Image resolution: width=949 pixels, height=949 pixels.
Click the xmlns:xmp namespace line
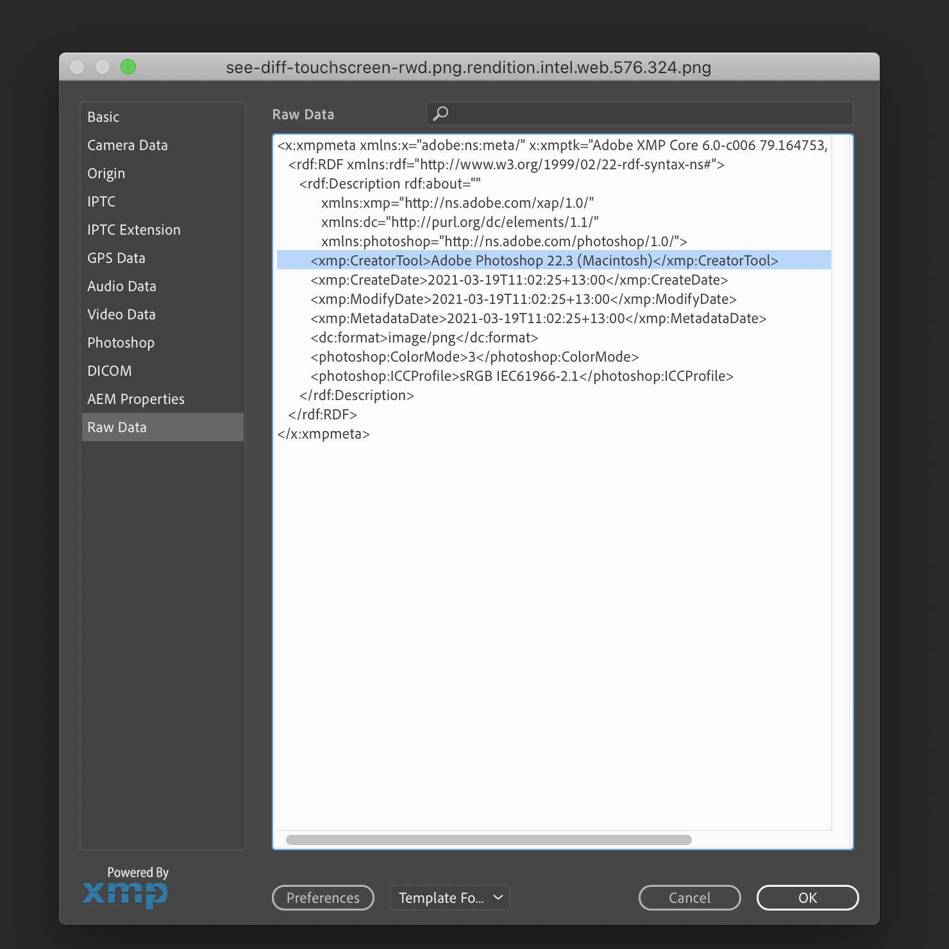pos(457,203)
